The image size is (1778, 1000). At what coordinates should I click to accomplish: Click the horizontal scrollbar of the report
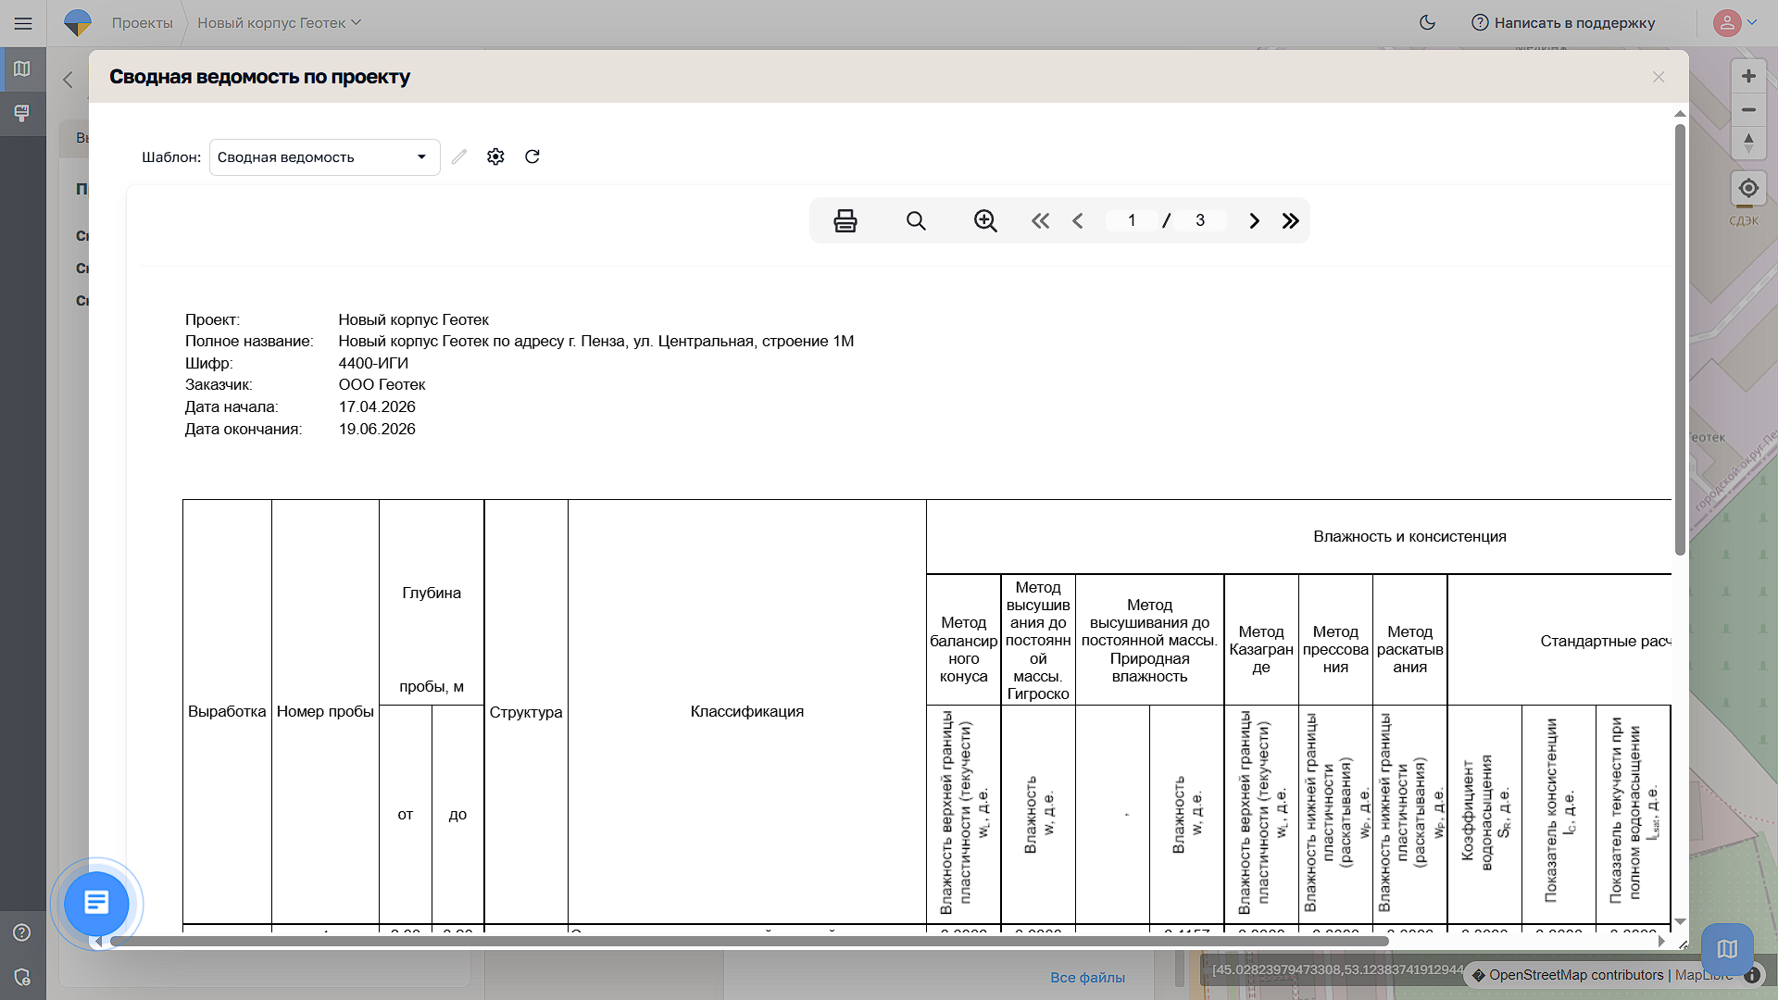tap(748, 941)
